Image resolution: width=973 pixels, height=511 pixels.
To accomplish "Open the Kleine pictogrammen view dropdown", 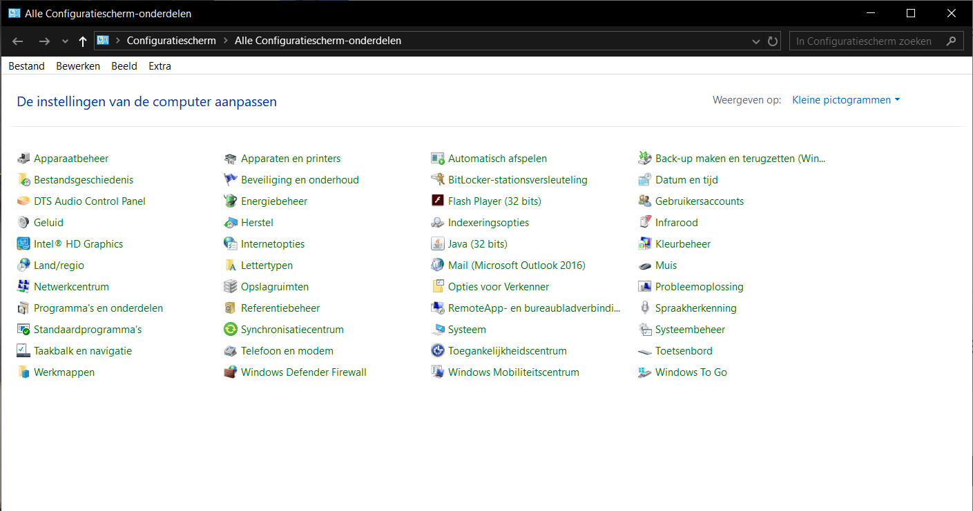I will [846, 100].
